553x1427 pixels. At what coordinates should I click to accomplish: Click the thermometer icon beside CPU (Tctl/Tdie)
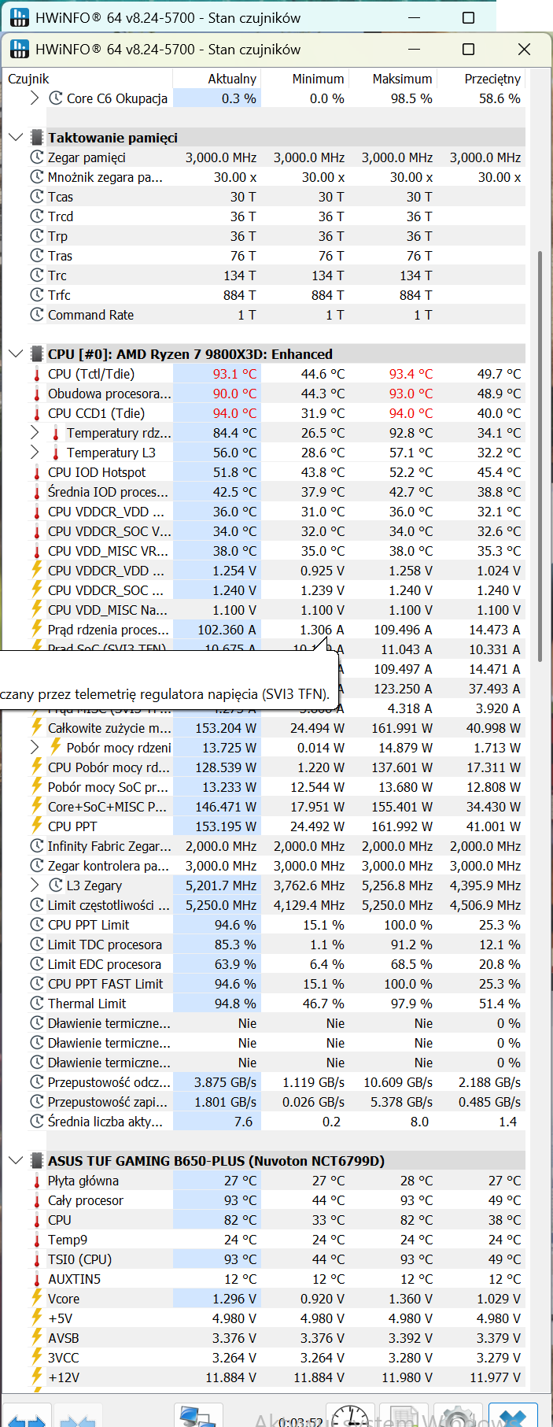[36, 374]
